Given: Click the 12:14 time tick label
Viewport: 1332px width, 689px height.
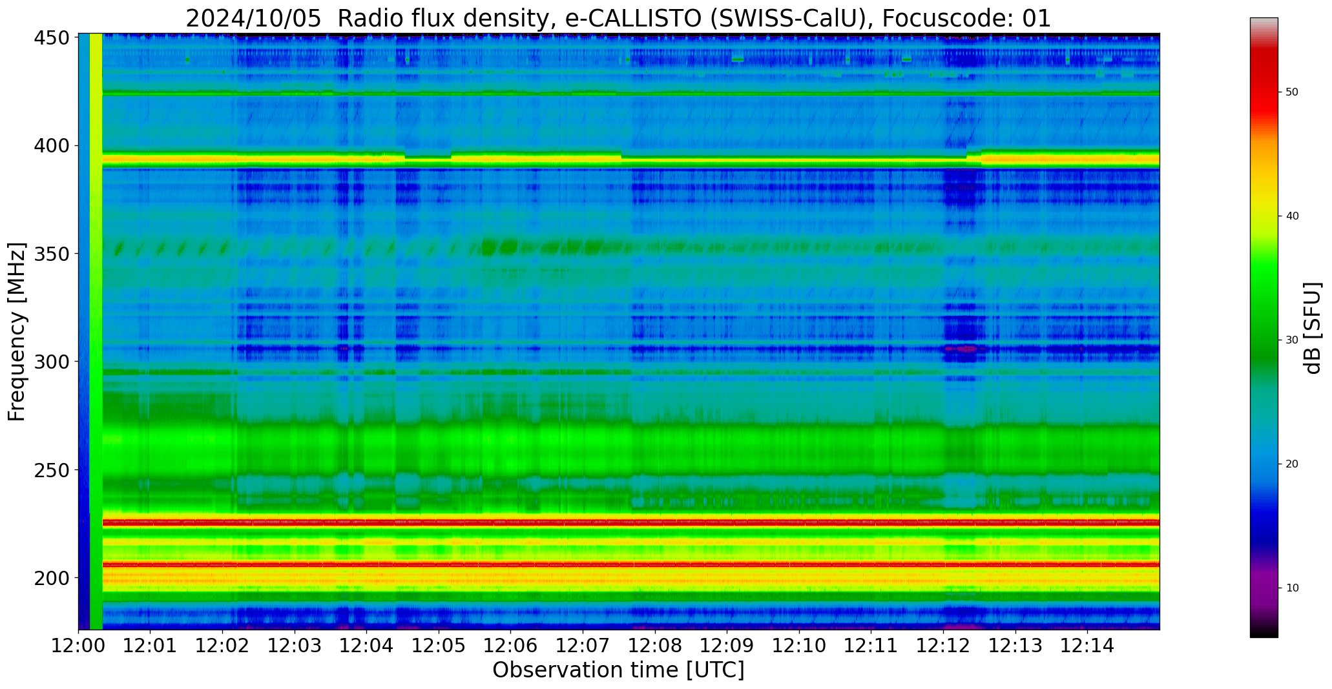Looking at the screenshot, I should pyautogui.click(x=1087, y=645).
